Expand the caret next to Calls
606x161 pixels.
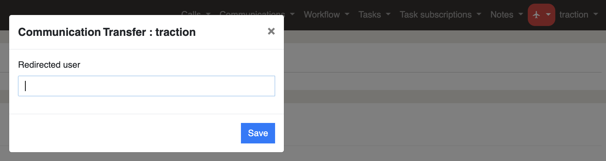(x=208, y=14)
